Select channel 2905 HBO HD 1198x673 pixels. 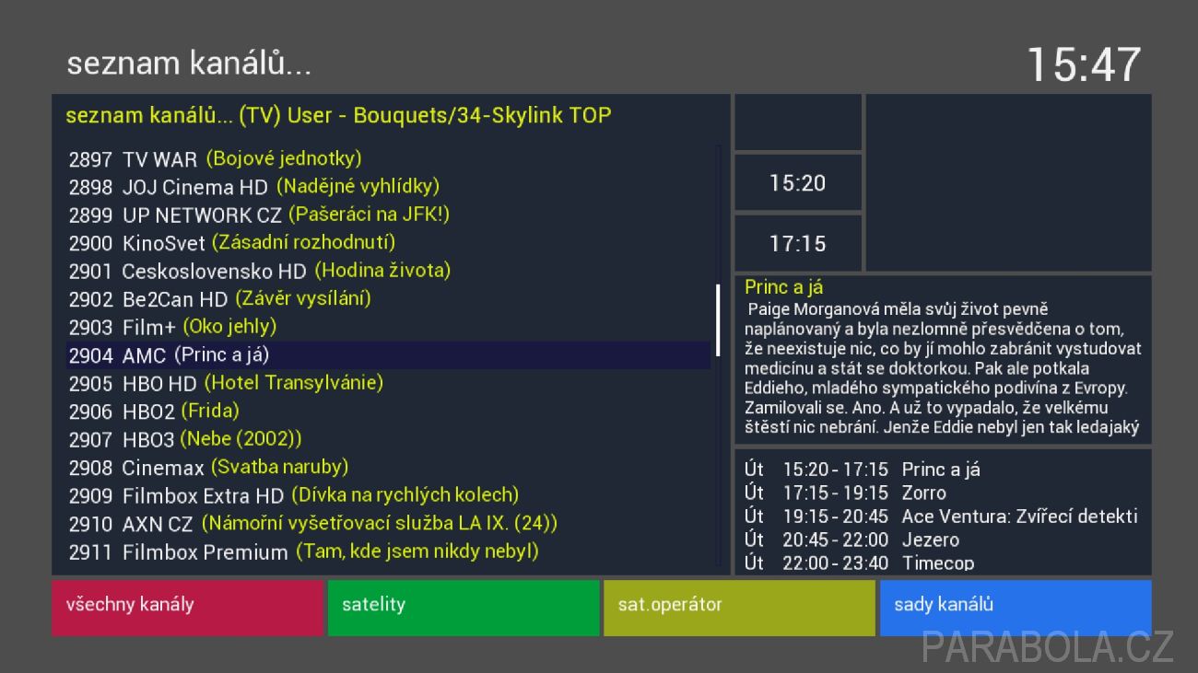[388, 383]
